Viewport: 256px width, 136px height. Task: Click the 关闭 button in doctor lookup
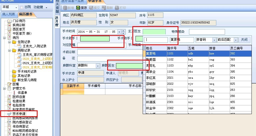[244, 40]
